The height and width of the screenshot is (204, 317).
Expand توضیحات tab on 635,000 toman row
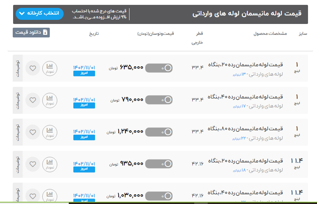click(18, 68)
